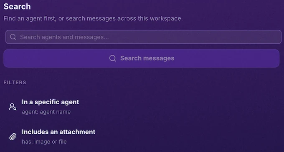Click the Search messages button
Screen dimensions: 284x152
tap(142, 59)
